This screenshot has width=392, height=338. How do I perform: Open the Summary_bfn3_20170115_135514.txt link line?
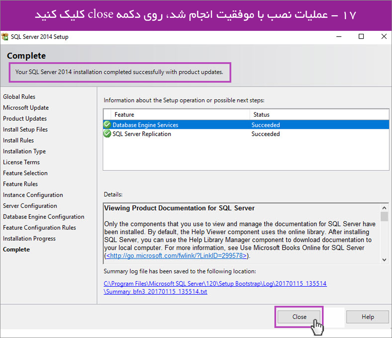(x=155, y=291)
